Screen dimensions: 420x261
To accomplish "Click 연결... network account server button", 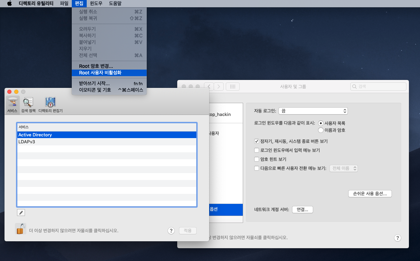I will point(303,209).
